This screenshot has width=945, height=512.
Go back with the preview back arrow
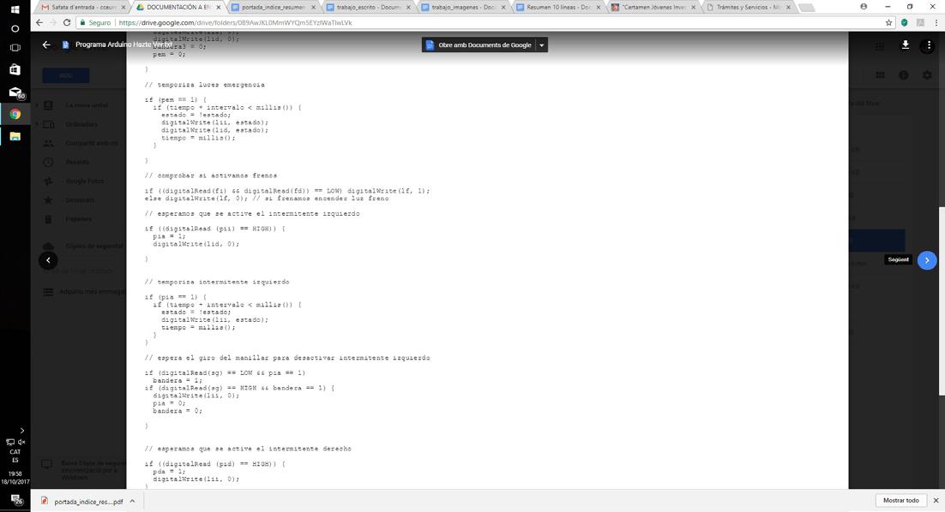(x=46, y=45)
